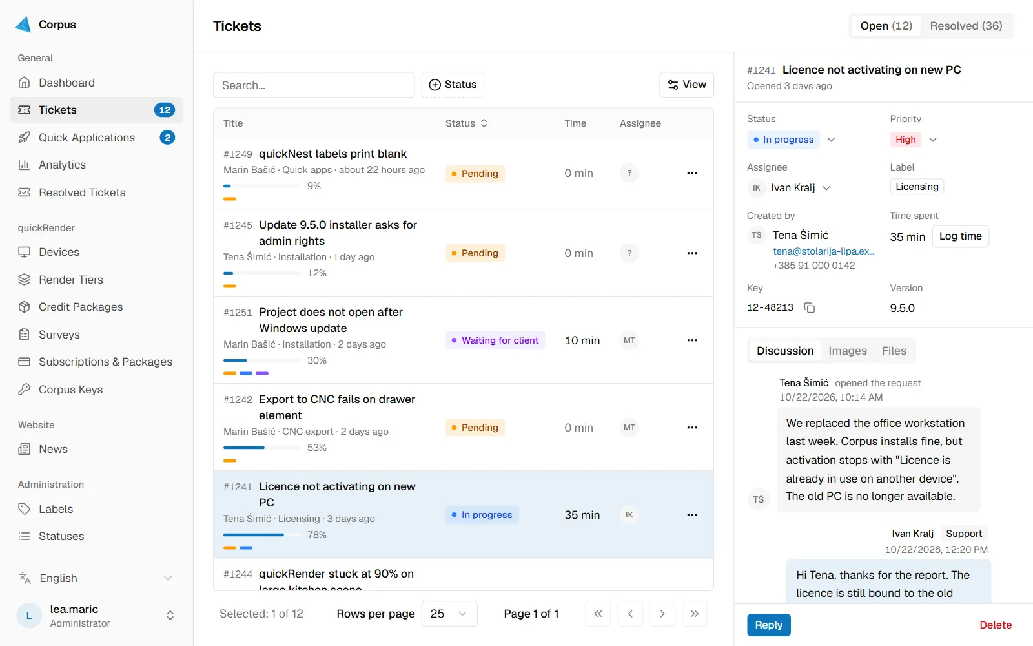
Task: Copy the key 12-48213
Action: 810,307
